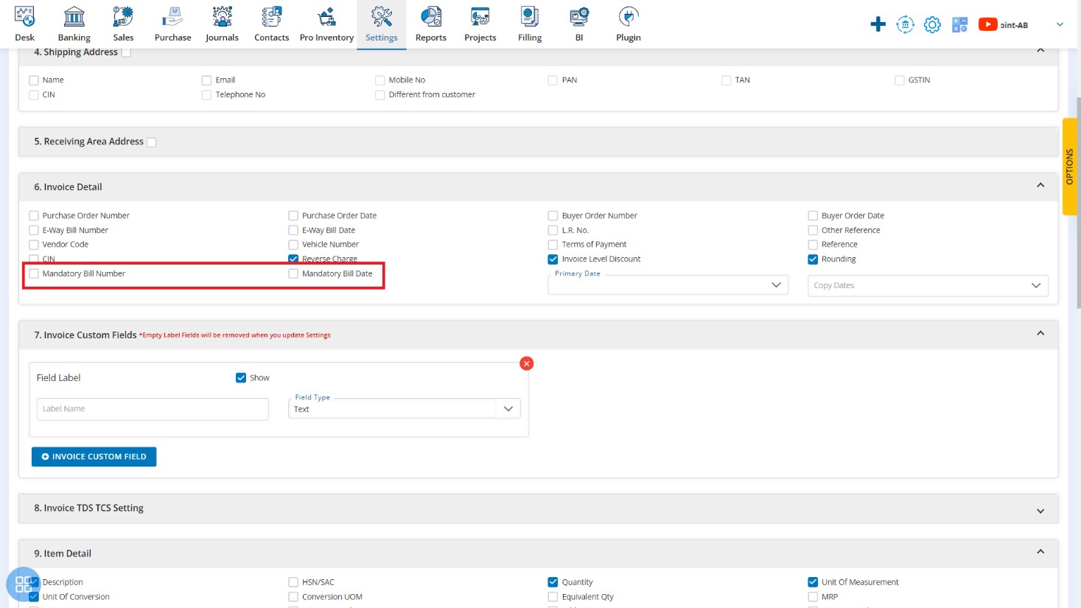1081x608 pixels.
Task: Open the Journals module icon
Action: coord(222,16)
